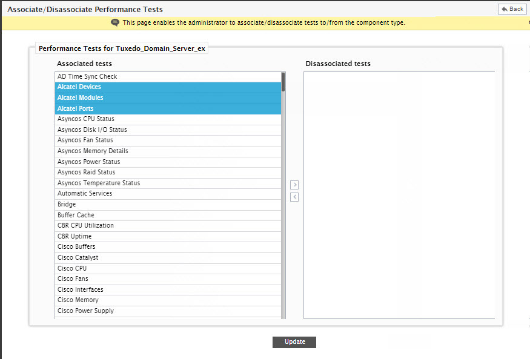Screen dimensions: 530x359
Task: Select Alcatel Devices test
Action: [x=168, y=87]
